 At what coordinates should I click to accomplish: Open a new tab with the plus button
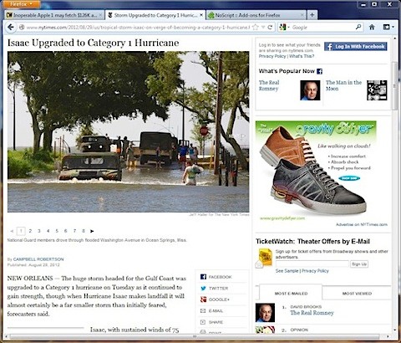coord(312,15)
